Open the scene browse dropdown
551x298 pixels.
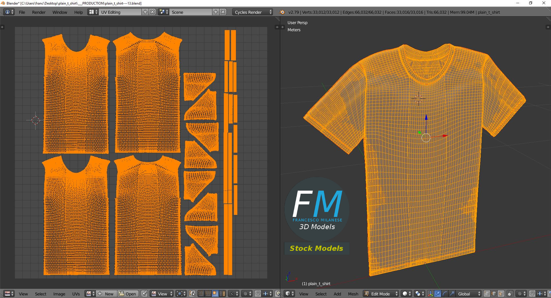(164, 12)
